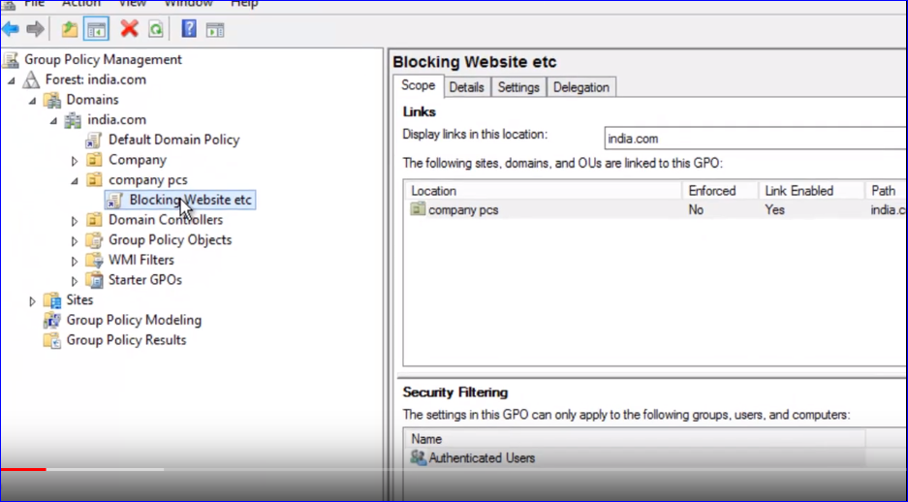Open the blue Help question-mark icon
This screenshot has height=502, width=908.
pos(189,28)
